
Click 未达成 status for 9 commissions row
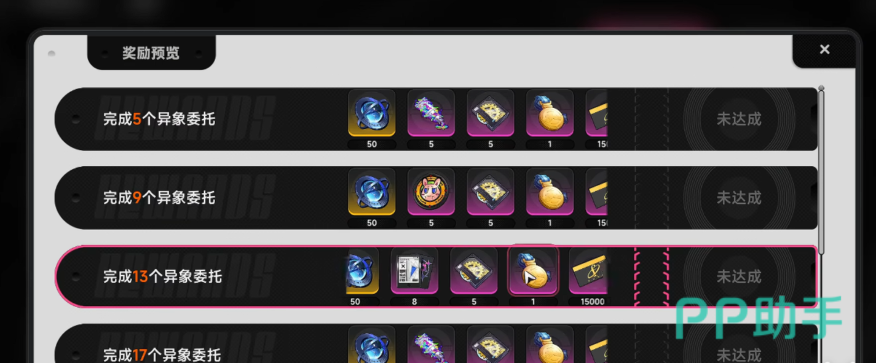click(738, 198)
